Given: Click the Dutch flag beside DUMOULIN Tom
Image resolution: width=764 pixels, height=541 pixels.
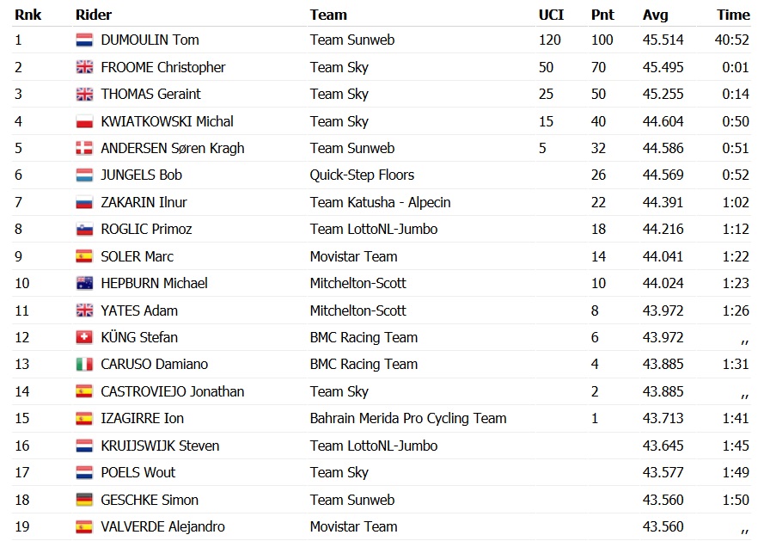Looking at the screenshot, I should 84,40.
